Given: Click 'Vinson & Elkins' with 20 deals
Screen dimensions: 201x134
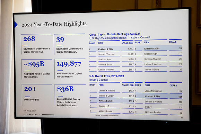Looking at the screenshot, I should pos(152,70).
